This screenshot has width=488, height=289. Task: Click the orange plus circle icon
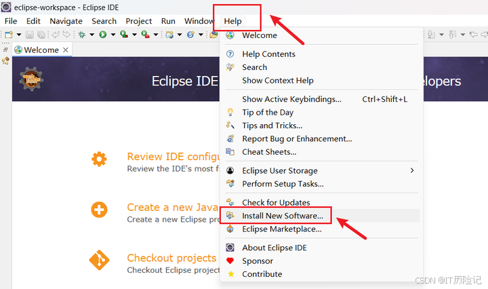pyautogui.click(x=99, y=210)
